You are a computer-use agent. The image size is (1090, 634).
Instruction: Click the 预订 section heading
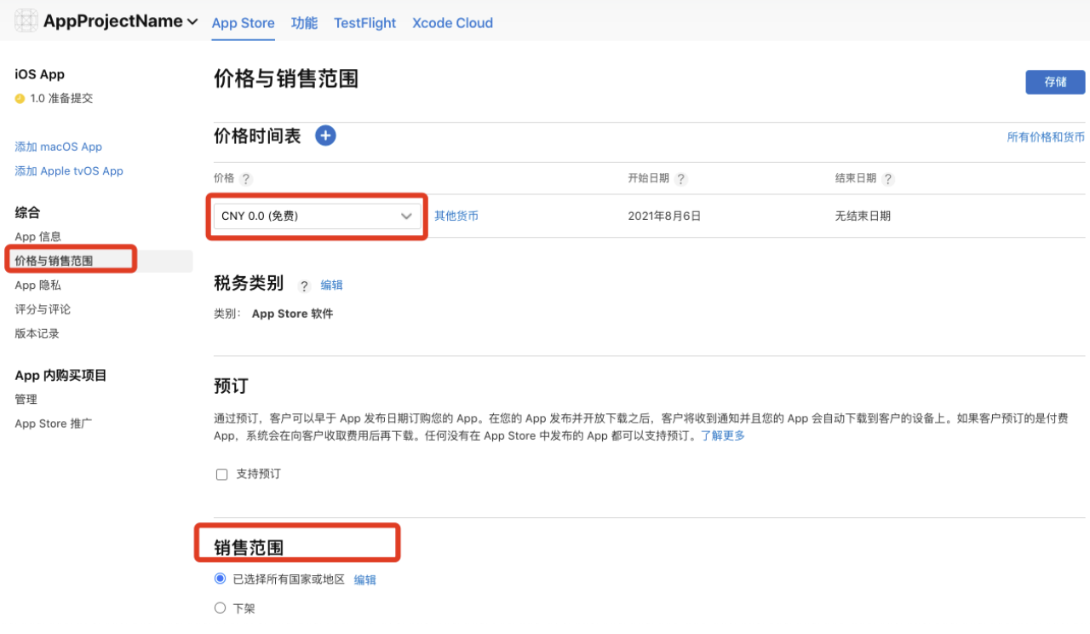click(231, 385)
